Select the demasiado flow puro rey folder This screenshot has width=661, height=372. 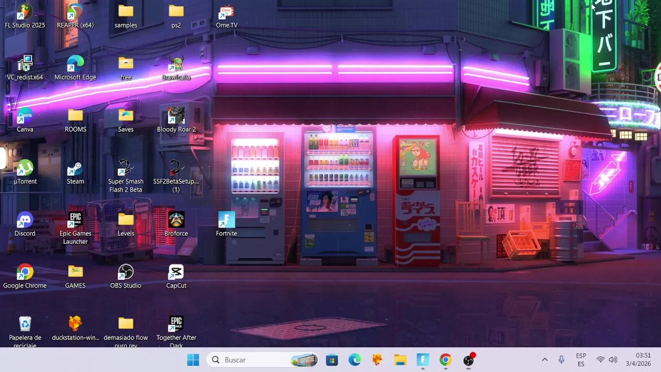click(x=126, y=332)
